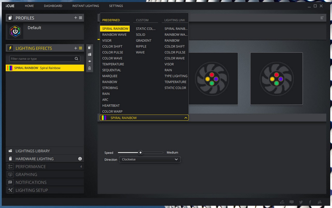Screen dimensions: 332x208
Task: Click the Corsair sails logo in the footer
Action: [320, 202]
